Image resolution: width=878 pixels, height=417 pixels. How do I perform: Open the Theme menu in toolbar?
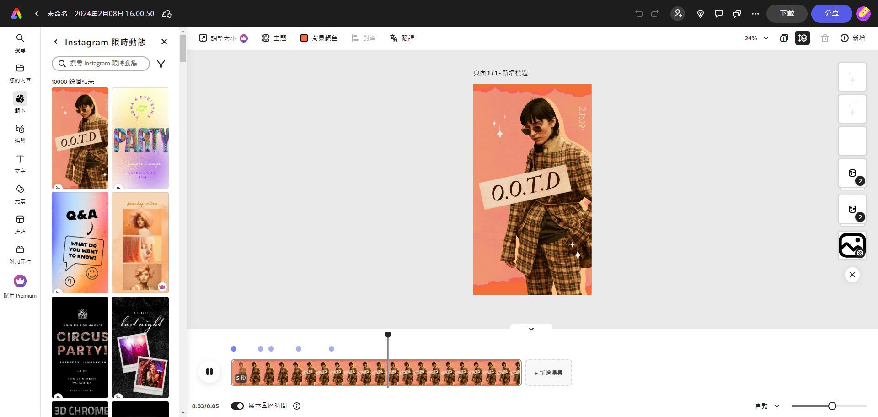[273, 38]
